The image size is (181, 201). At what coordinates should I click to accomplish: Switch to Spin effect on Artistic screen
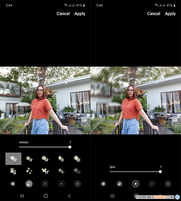45,184
